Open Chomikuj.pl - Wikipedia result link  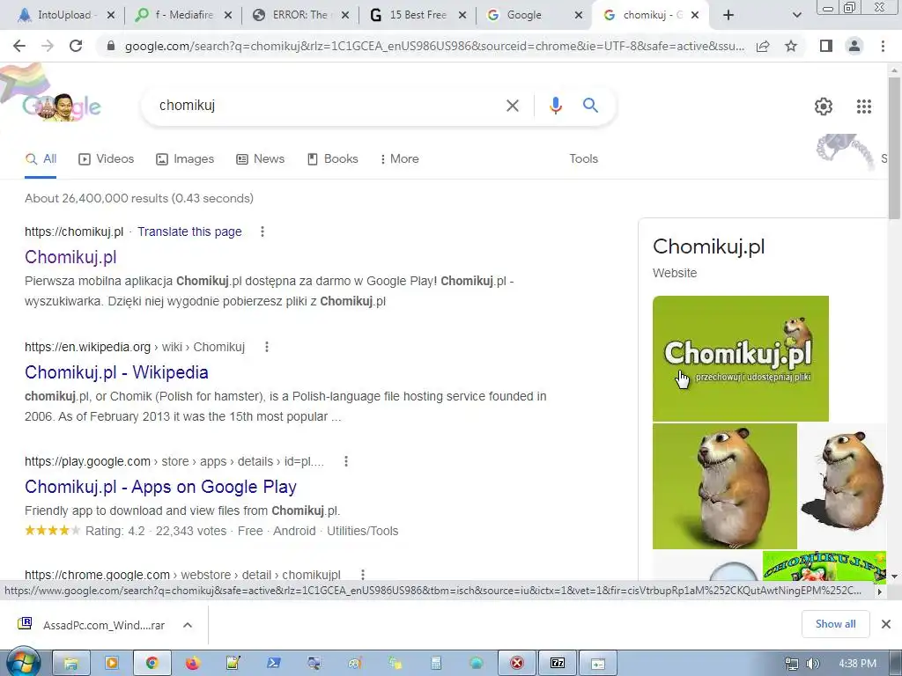116,372
